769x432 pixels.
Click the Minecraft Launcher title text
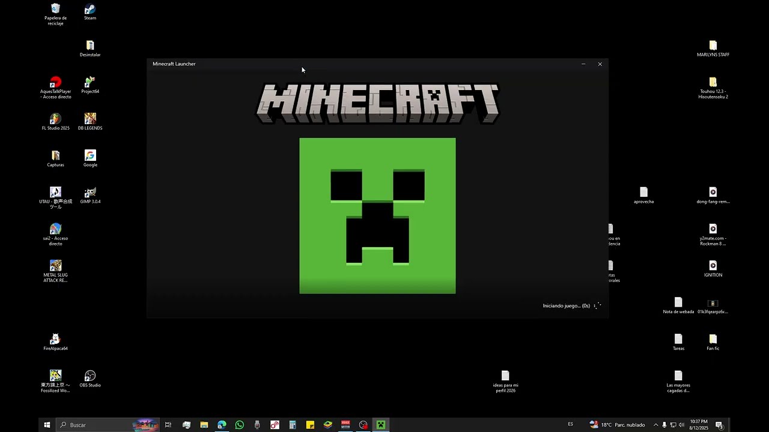(x=174, y=64)
